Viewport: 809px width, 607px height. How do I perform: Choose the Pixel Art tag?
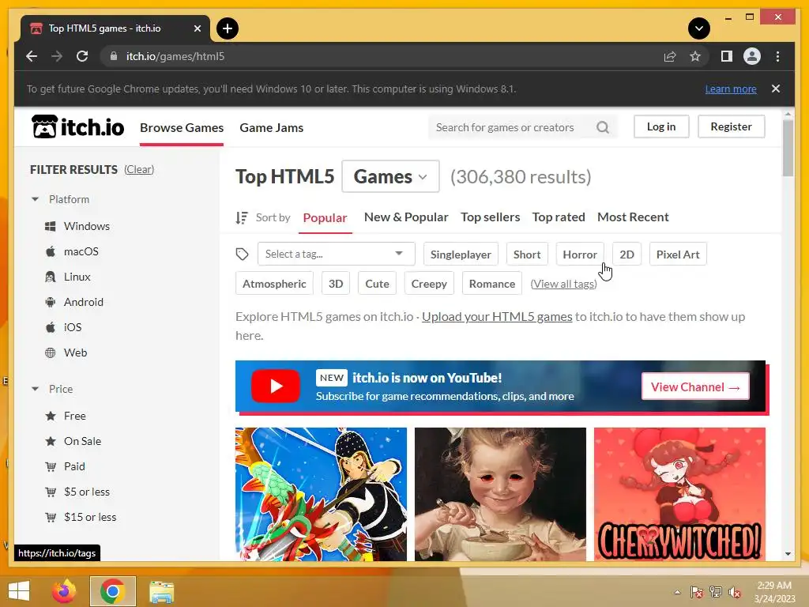click(678, 254)
